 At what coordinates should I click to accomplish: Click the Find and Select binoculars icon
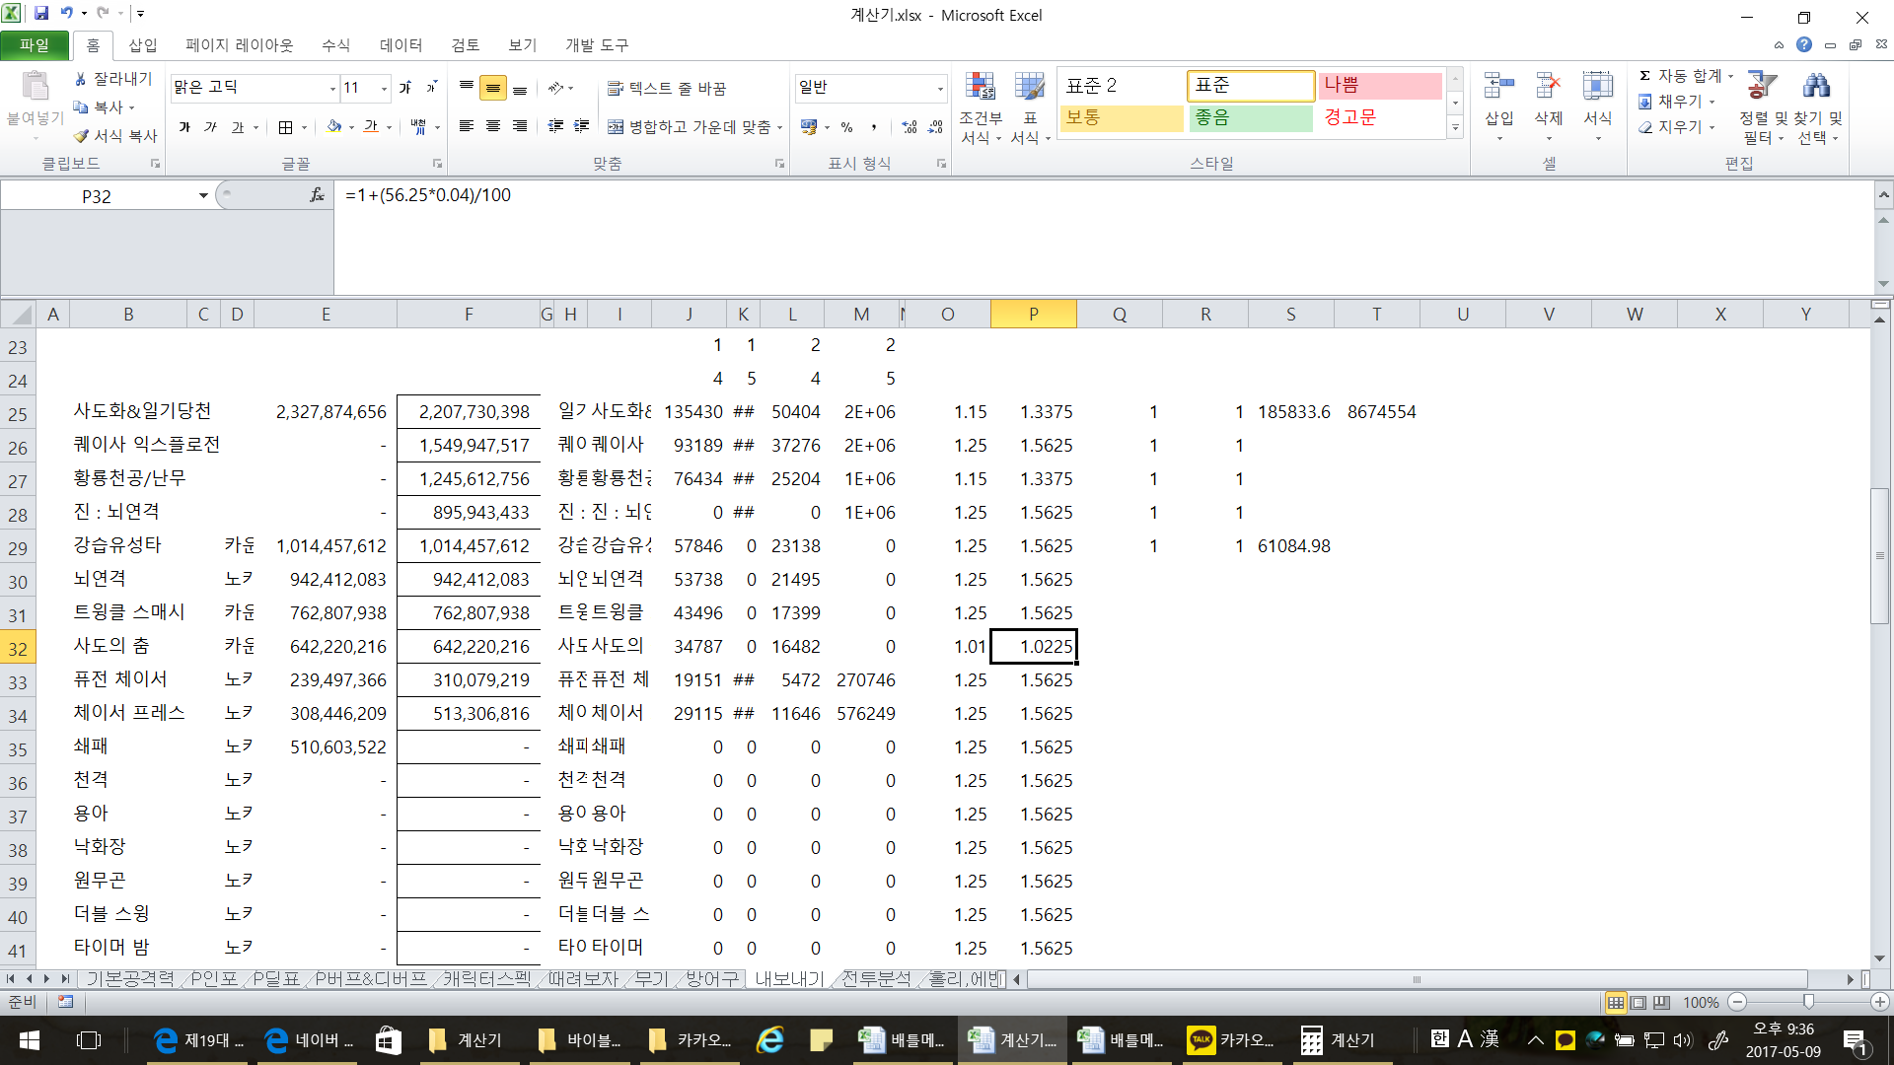(x=1816, y=87)
